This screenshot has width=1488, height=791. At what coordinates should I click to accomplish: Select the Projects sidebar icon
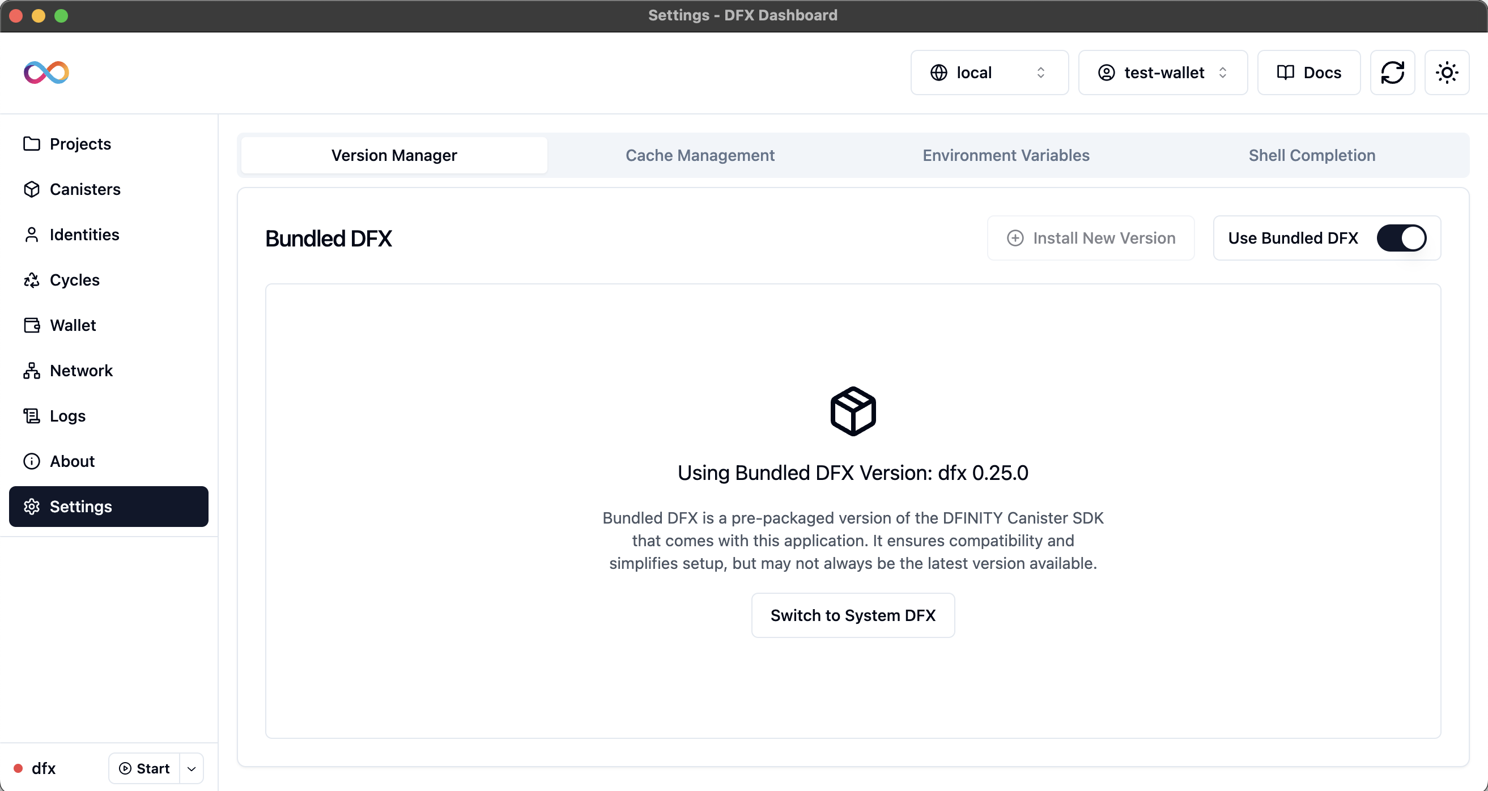[x=32, y=144]
